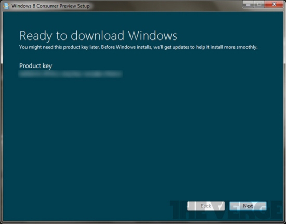This screenshot has height=224, width=286.
Task: Click the right window border edge
Action: coord(284,116)
